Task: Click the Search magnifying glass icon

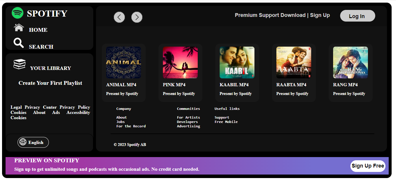Action: [x=19, y=43]
